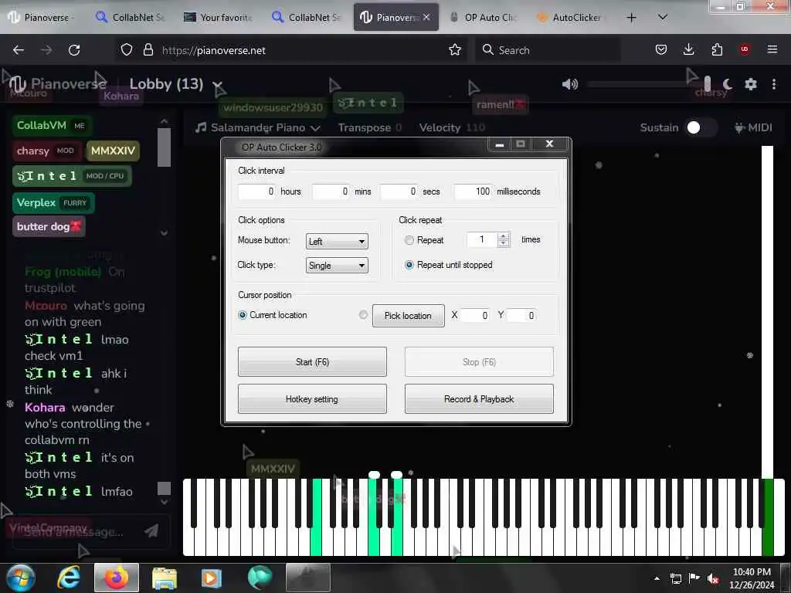This screenshot has height=593, width=791.
Task: Open the MIDI connection settings
Action: coord(753,127)
